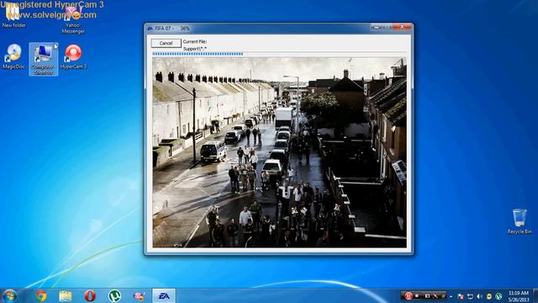Launch Google Chrome from the taskbar
538x303 pixels.
41,295
